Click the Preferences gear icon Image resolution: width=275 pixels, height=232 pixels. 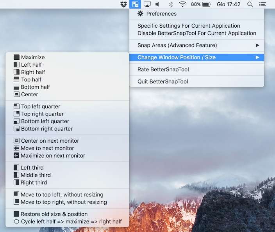click(x=140, y=14)
